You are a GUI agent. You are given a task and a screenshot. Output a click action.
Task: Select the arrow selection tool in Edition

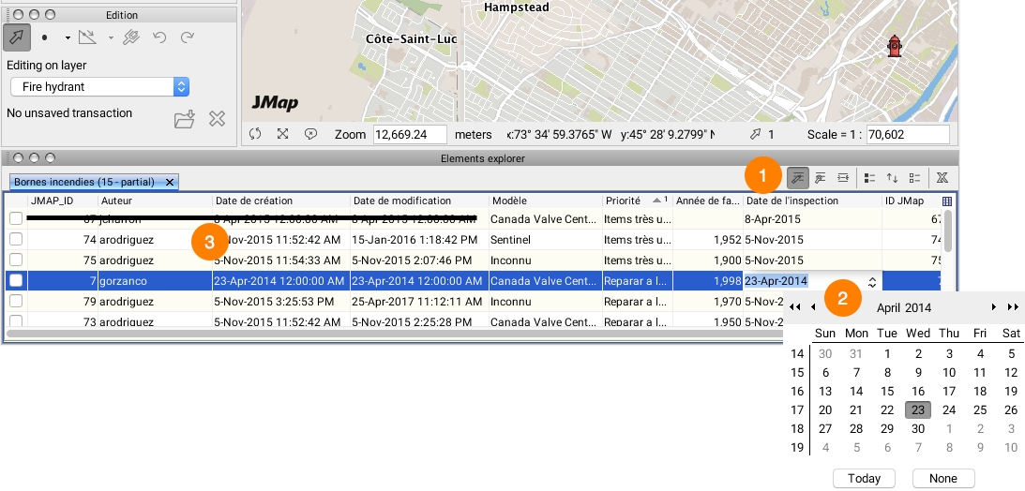point(17,37)
